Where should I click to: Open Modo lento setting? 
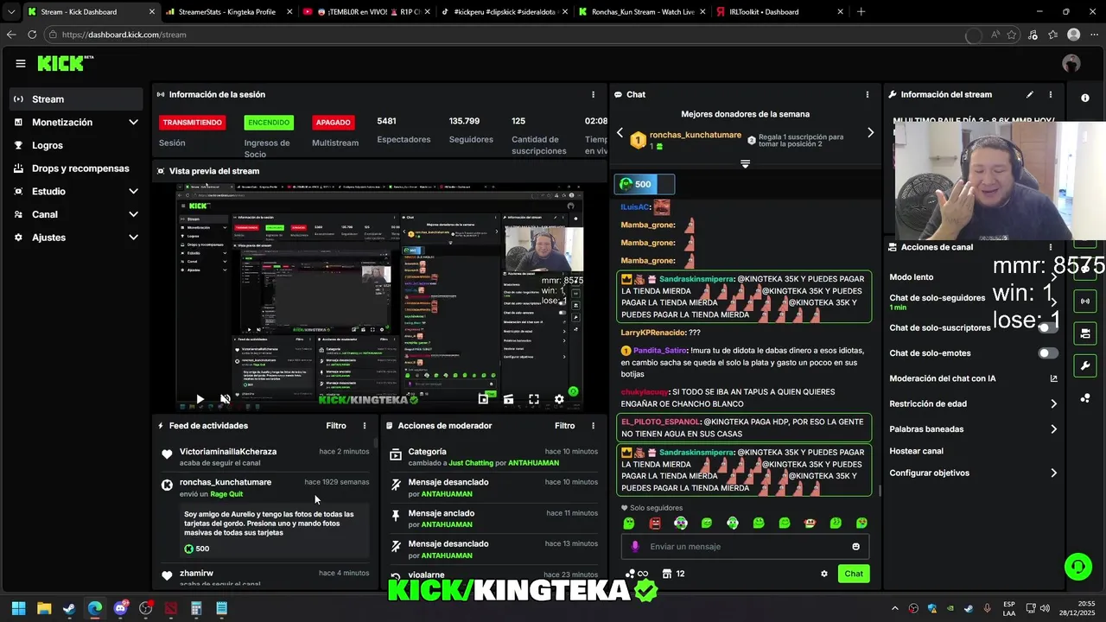tap(973, 277)
